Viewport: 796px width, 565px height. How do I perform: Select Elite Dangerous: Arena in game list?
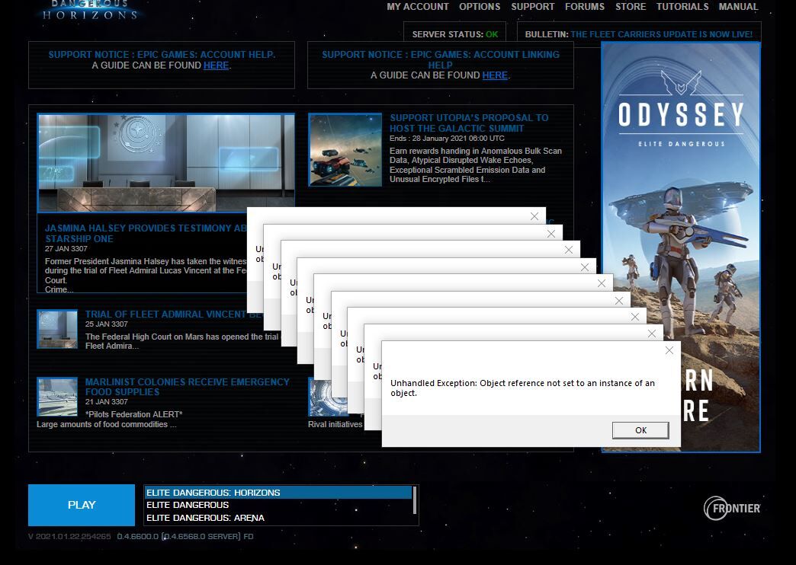click(x=278, y=518)
